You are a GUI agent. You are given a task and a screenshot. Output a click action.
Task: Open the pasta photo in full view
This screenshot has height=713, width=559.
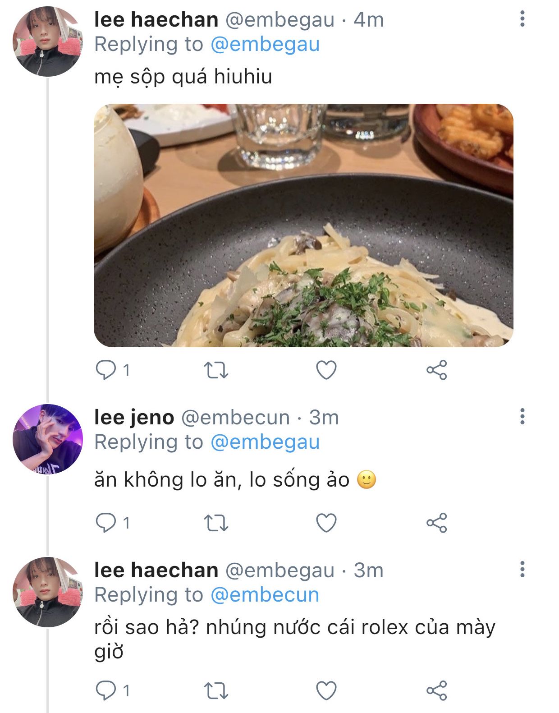click(303, 225)
